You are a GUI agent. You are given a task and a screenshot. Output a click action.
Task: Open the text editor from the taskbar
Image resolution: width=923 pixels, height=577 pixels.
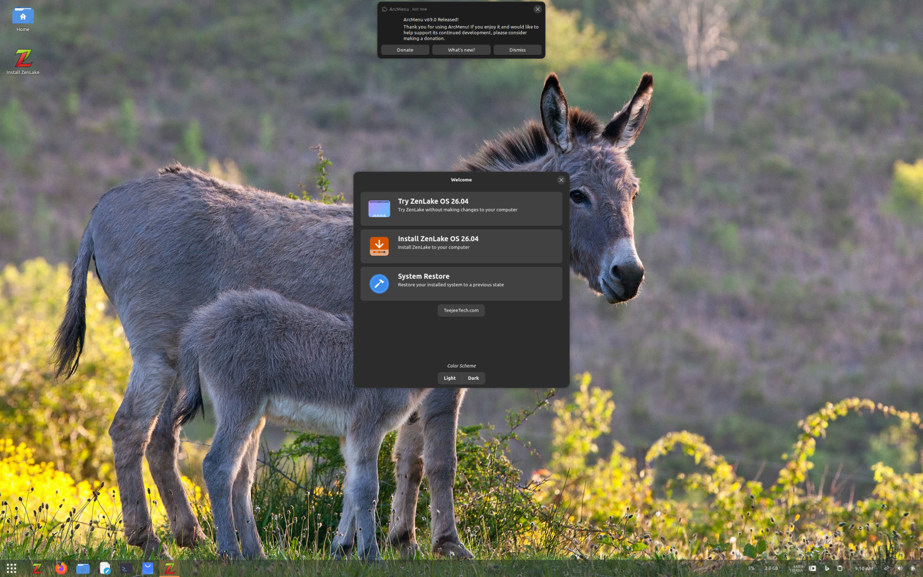[105, 568]
